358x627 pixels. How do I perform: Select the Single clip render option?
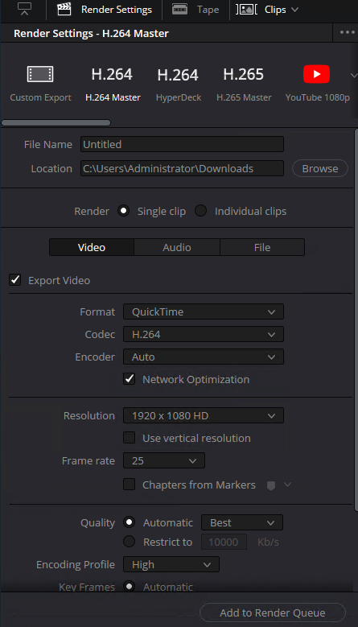(123, 211)
